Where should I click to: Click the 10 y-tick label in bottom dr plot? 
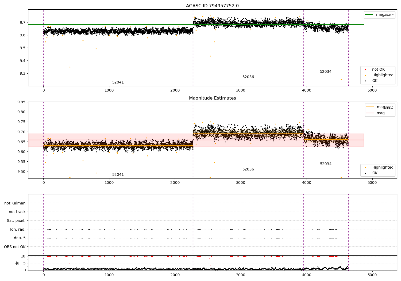(23, 256)
